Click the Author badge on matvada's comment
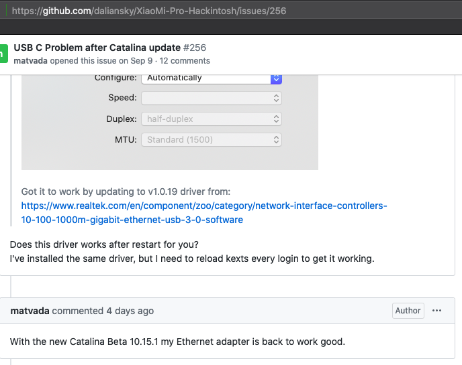Screen dimensions: 462x365 (408, 311)
